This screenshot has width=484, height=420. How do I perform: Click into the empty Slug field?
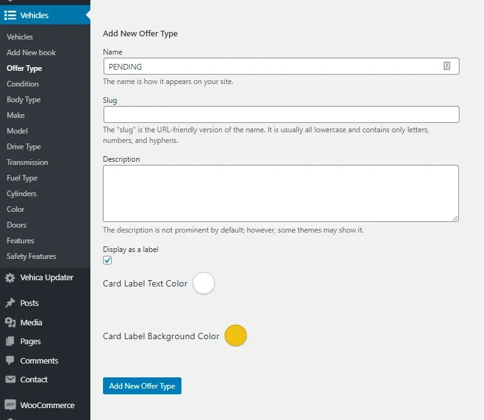(281, 115)
